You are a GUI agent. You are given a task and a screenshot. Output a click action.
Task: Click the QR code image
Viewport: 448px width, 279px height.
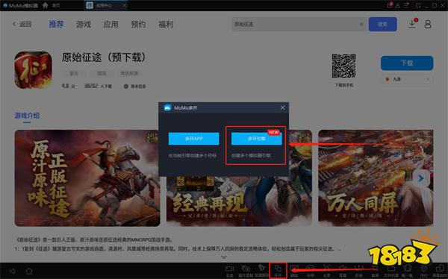343,66
